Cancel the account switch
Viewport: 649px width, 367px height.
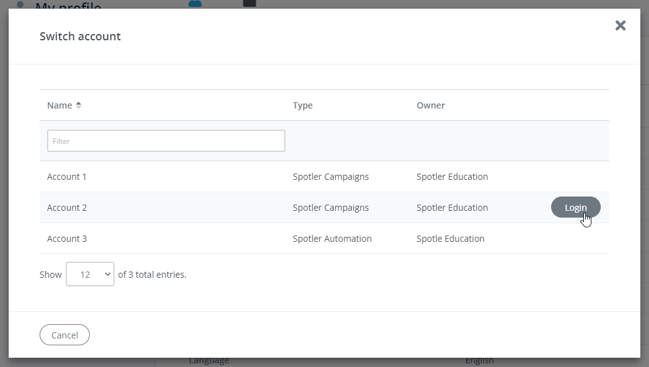[x=64, y=335]
